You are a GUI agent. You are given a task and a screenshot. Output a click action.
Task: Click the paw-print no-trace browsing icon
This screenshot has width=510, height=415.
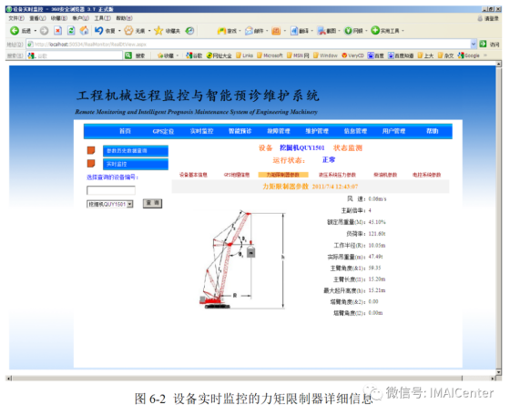click(x=129, y=31)
